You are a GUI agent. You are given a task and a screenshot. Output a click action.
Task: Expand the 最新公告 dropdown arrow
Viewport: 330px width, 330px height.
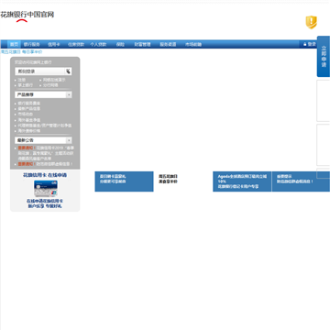(x=69, y=140)
